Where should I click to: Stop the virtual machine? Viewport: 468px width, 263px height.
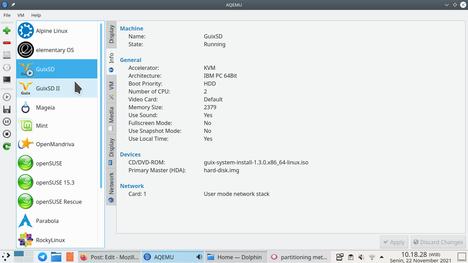(x=7, y=134)
